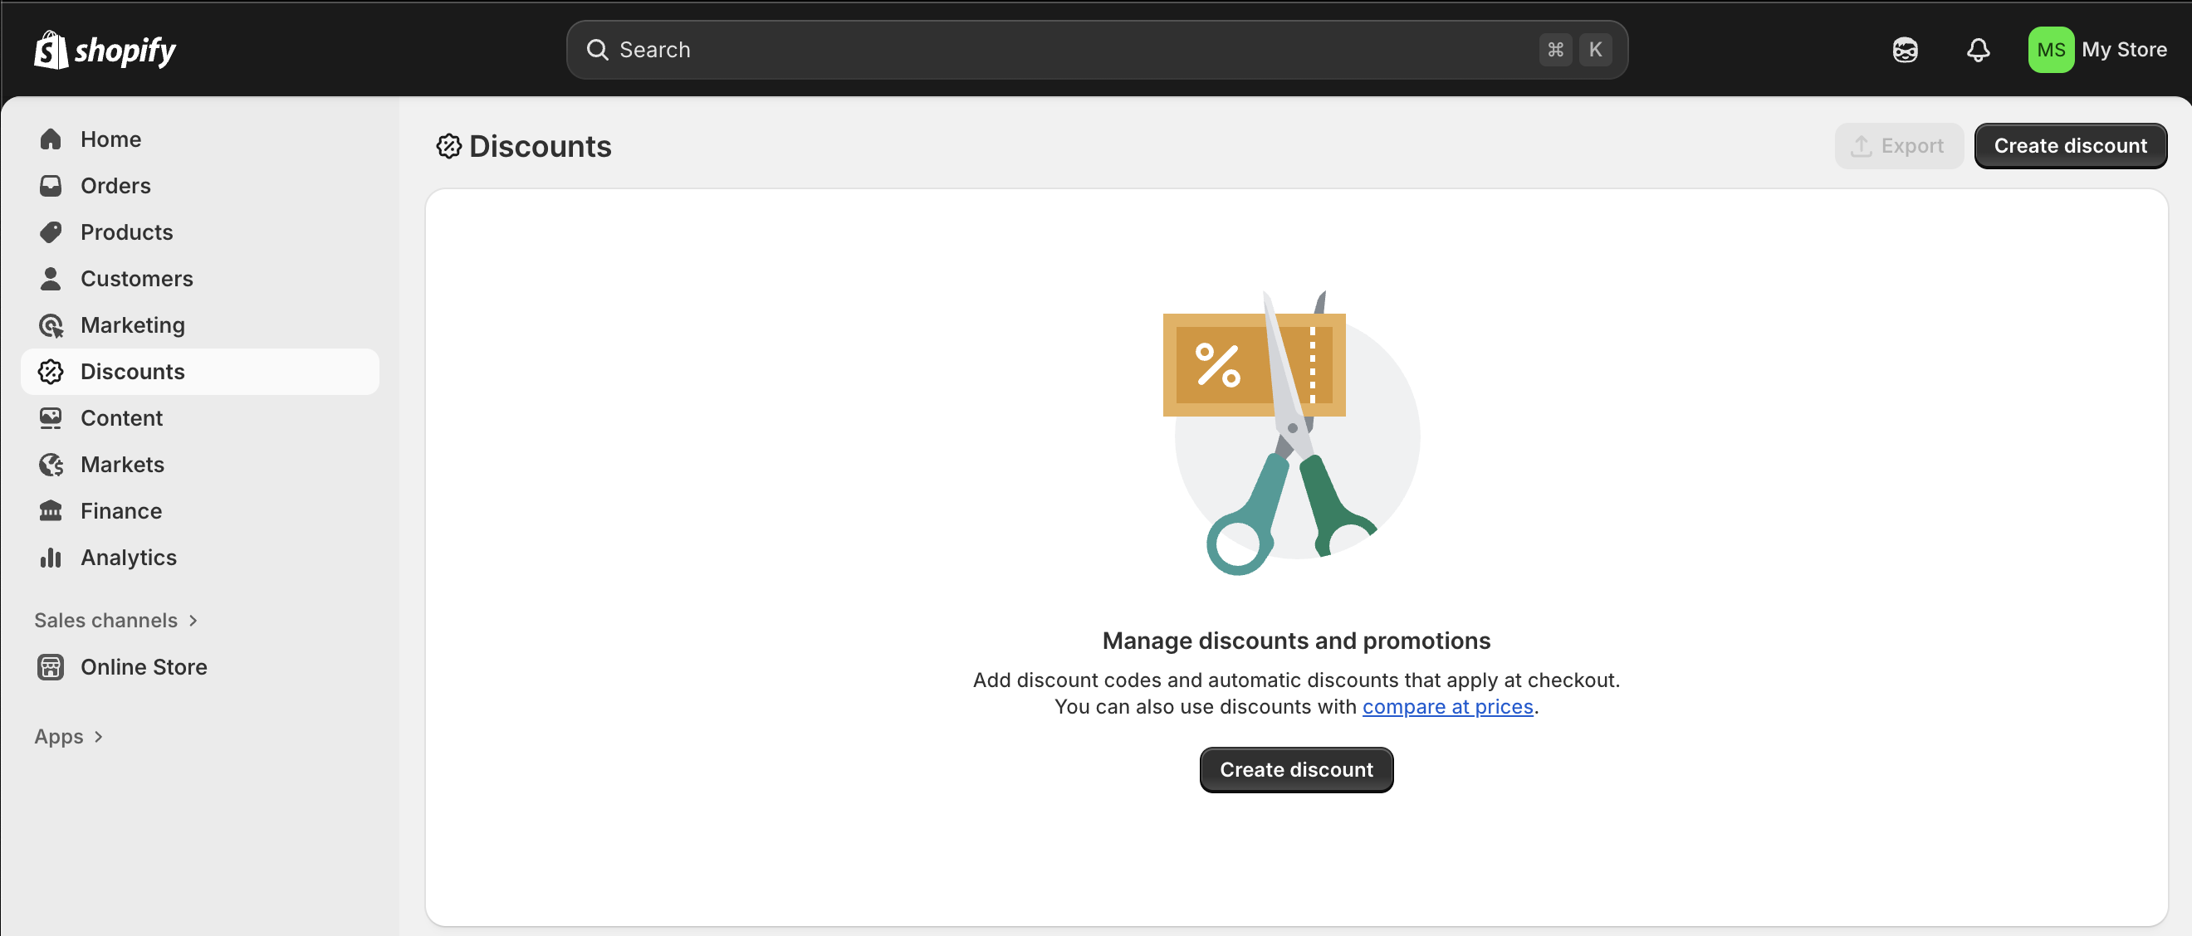Open Analytics using the bar chart icon
This screenshot has height=936, width=2192.
51,557
